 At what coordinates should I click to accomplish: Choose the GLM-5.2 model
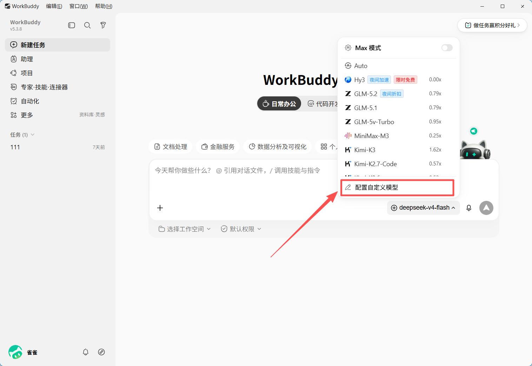pos(399,94)
